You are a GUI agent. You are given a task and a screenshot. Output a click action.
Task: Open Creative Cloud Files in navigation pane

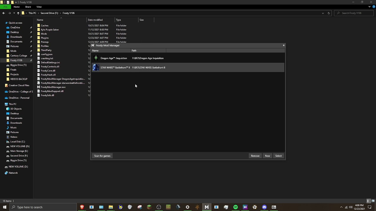point(19,85)
